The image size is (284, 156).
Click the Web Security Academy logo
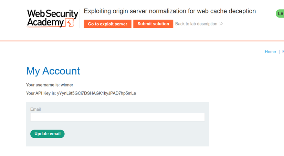tap(52, 19)
